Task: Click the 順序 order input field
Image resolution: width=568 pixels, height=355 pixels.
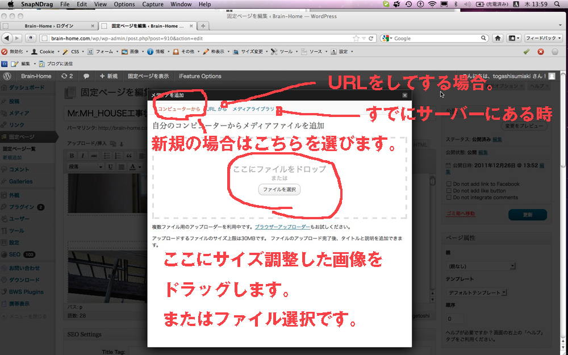Action: coord(454,319)
